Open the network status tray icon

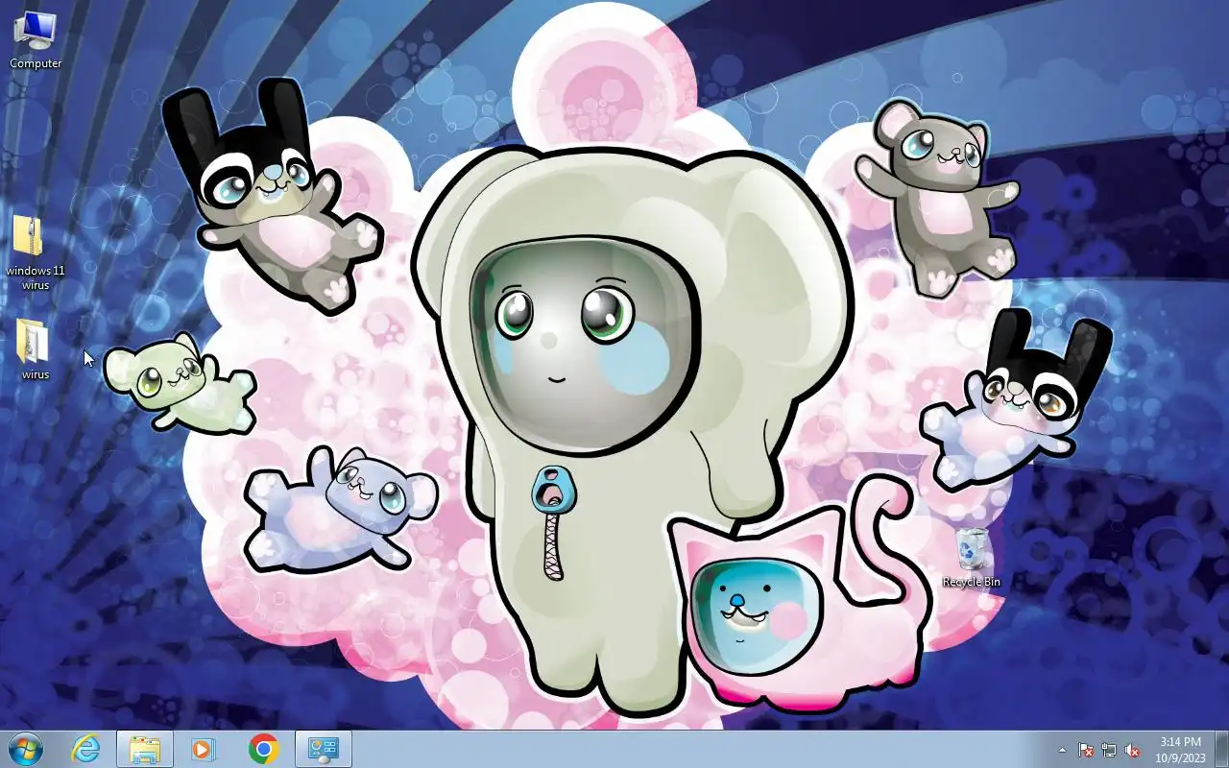pos(1109,750)
